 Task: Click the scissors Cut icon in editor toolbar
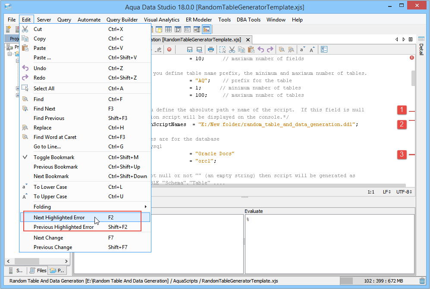coord(232,49)
